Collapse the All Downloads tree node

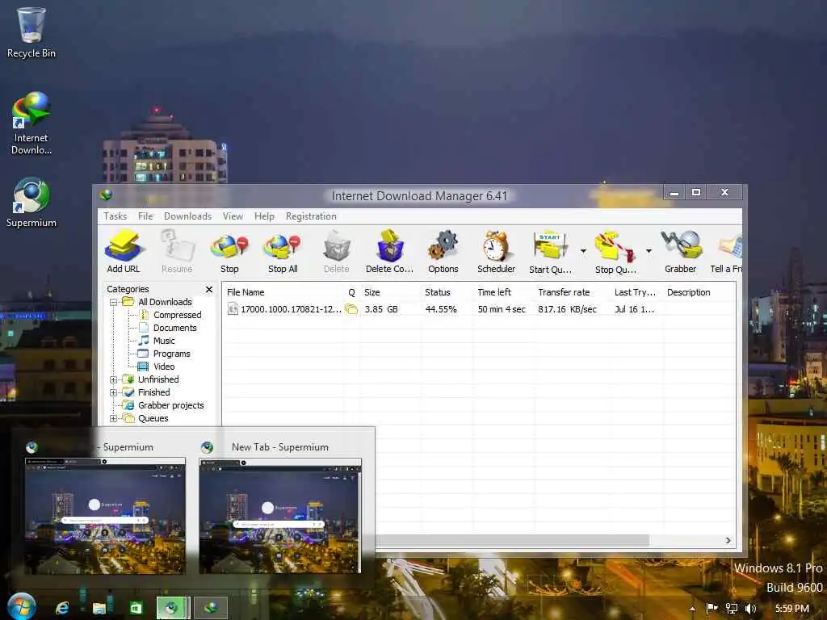[113, 303]
